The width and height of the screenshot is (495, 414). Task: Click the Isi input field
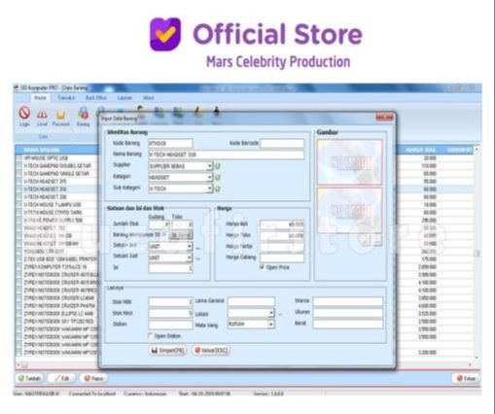coord(170,268)
